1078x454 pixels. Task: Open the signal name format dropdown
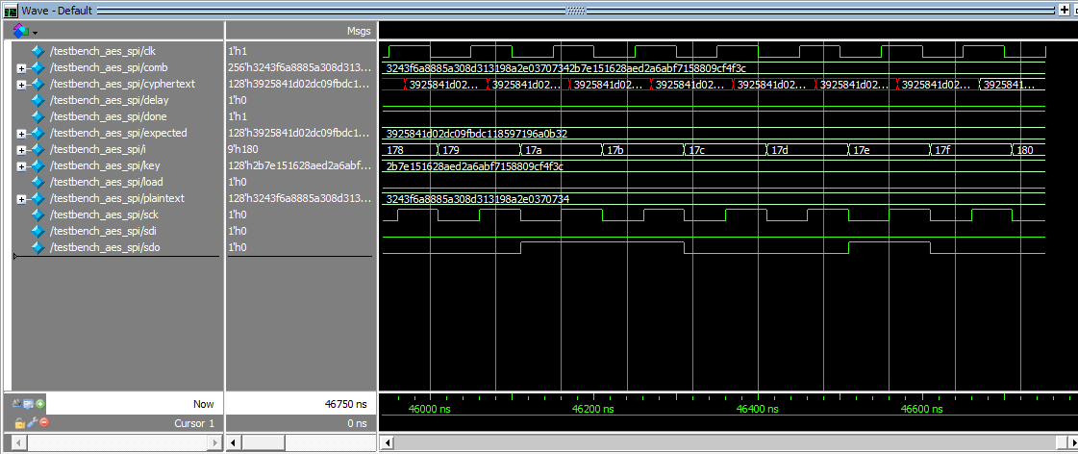25,32
